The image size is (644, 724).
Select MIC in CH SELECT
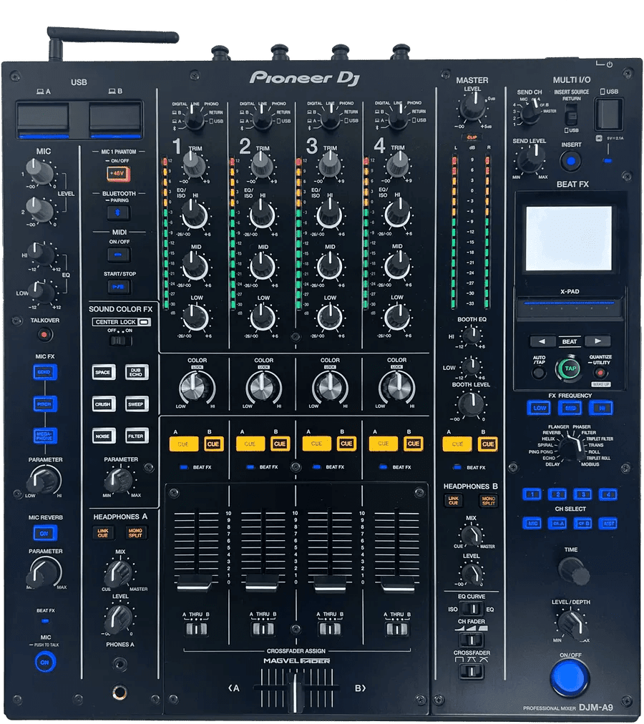pyautogui.click(x=532, y=523)
